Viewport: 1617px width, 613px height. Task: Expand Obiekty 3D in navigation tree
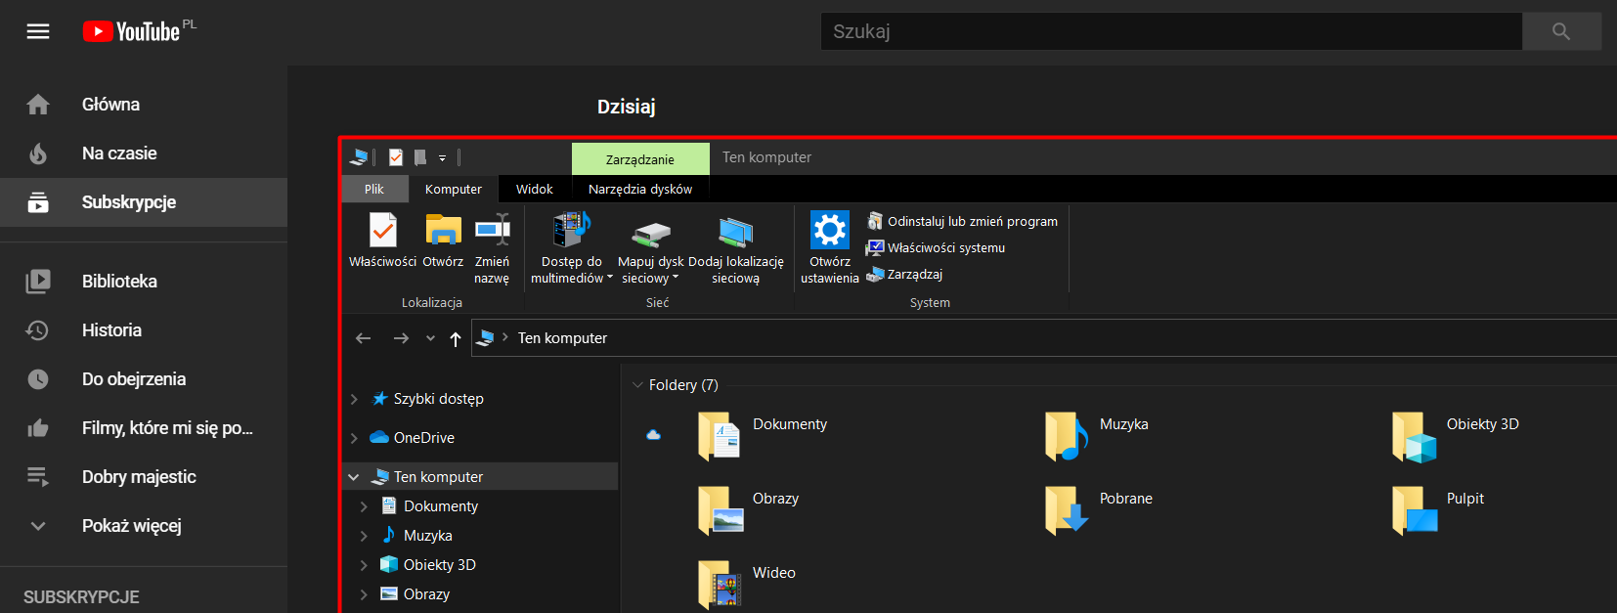pyautogui.click(x=364, y=565)
